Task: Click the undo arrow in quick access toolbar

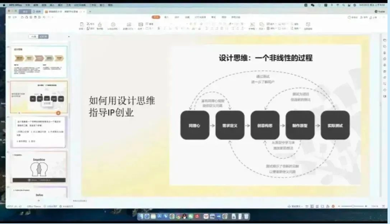Action: [44, 17]
